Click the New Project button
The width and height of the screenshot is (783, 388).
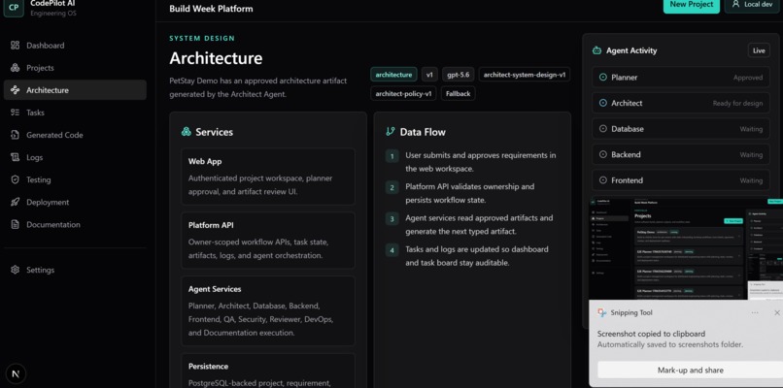tap(691, 5)
